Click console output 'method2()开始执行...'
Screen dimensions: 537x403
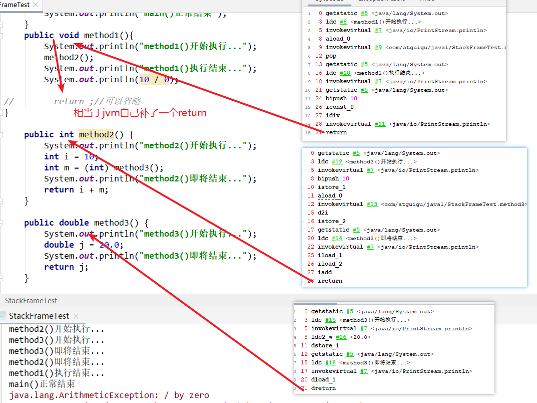click(57, 329)
